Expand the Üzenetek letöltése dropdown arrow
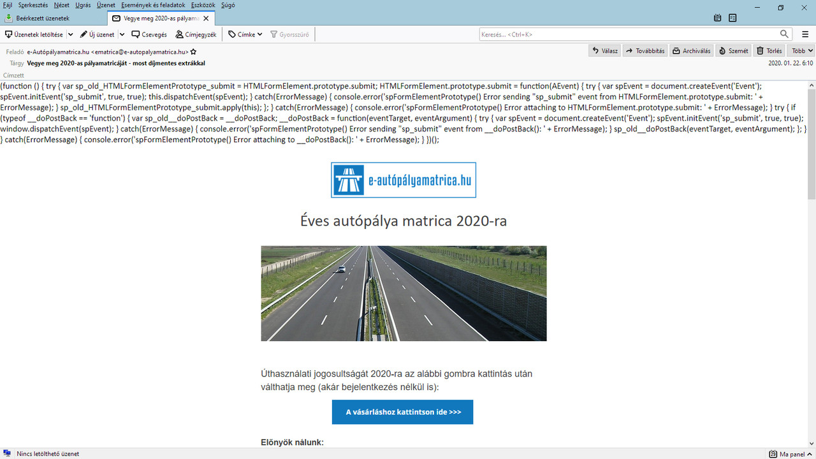This screenshot has height=459, width=816. click(70, 34)
